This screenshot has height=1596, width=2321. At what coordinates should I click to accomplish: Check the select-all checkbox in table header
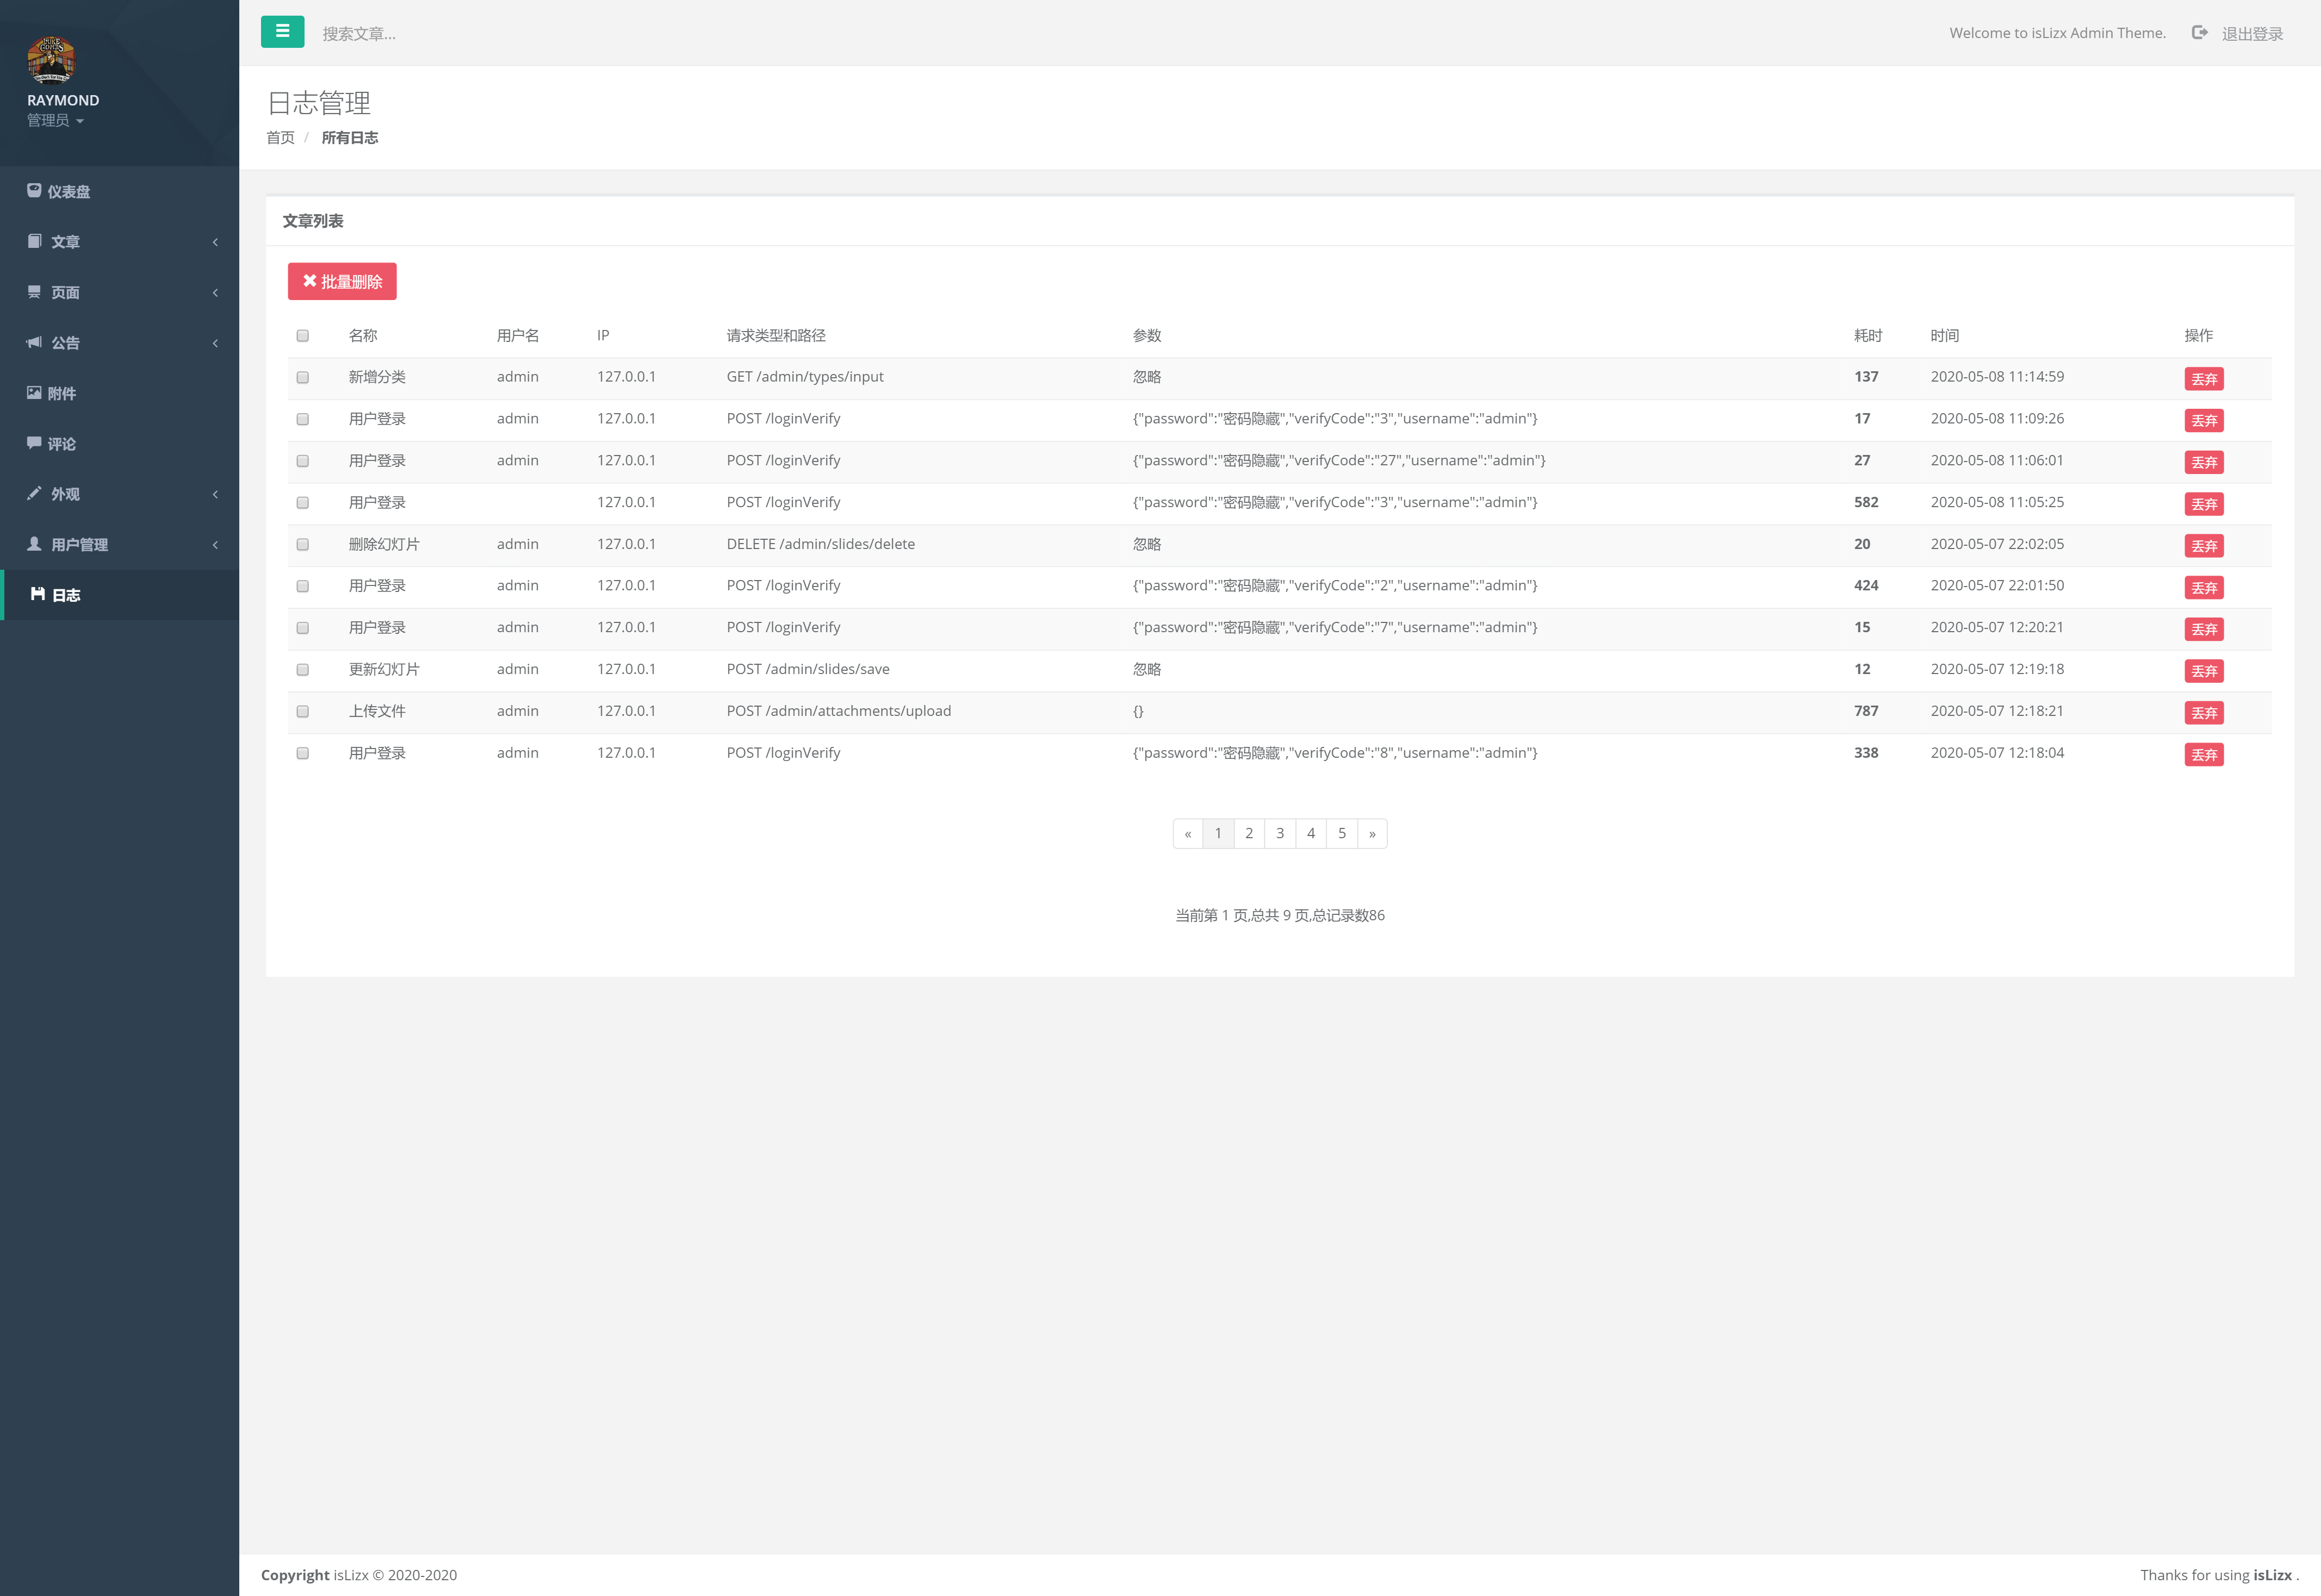pos(302,336)
